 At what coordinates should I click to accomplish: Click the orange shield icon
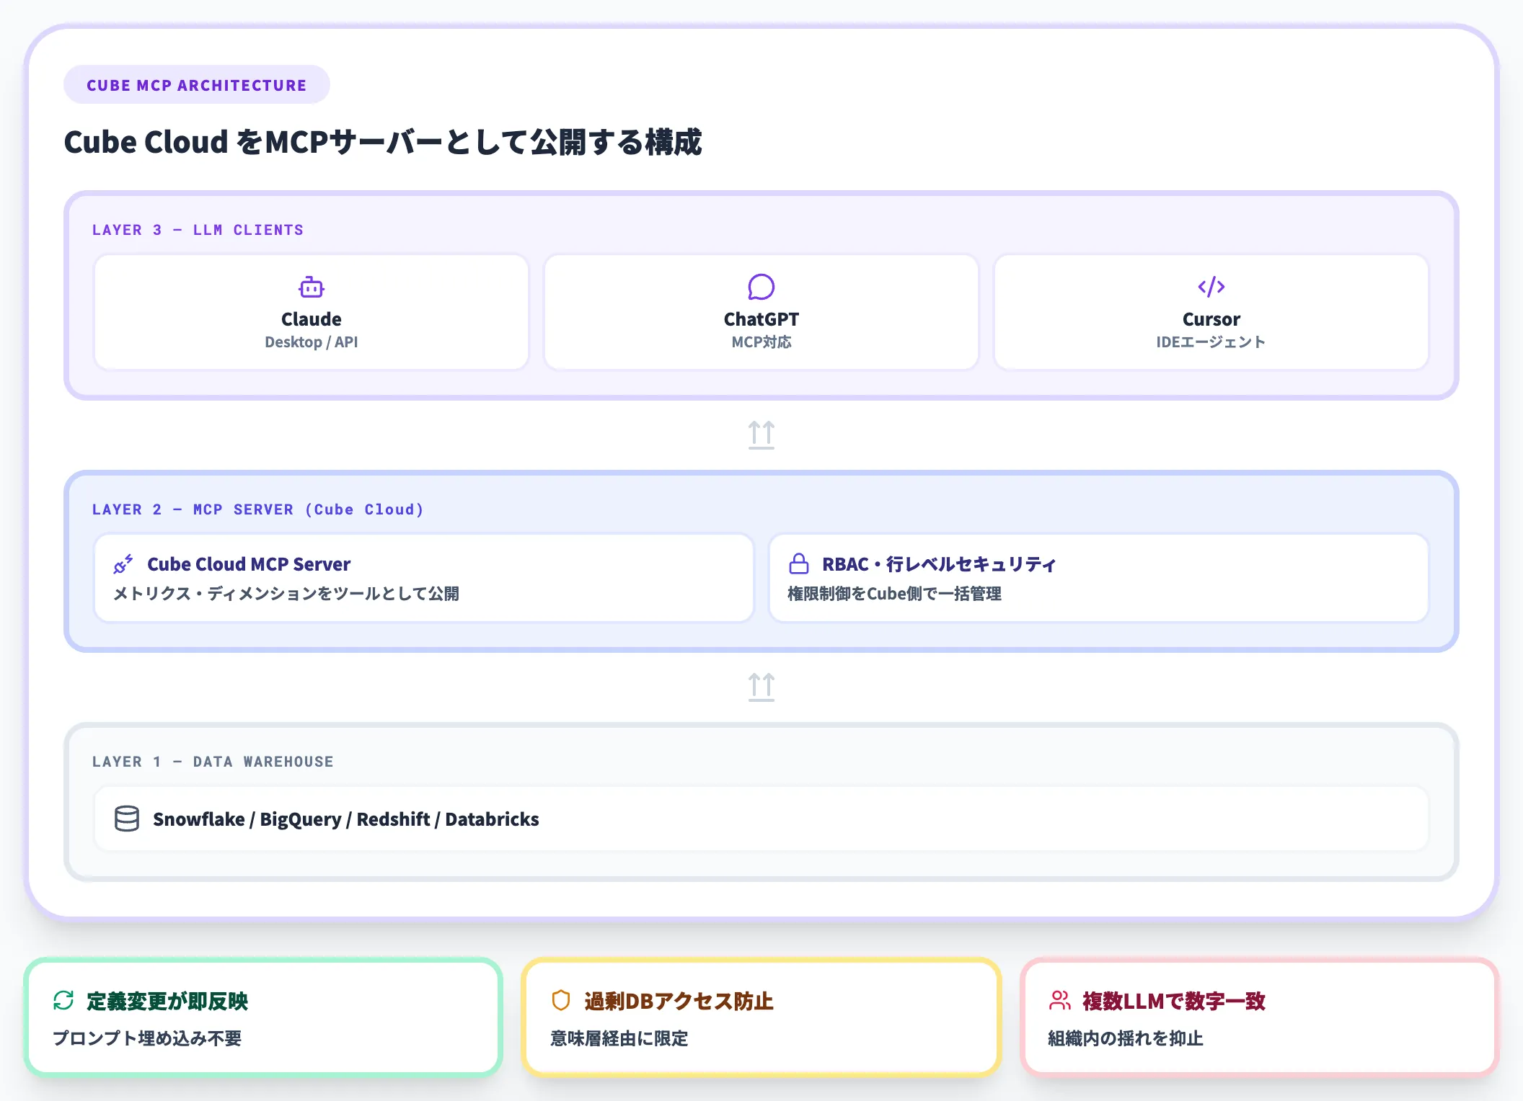coord(560,1000)
